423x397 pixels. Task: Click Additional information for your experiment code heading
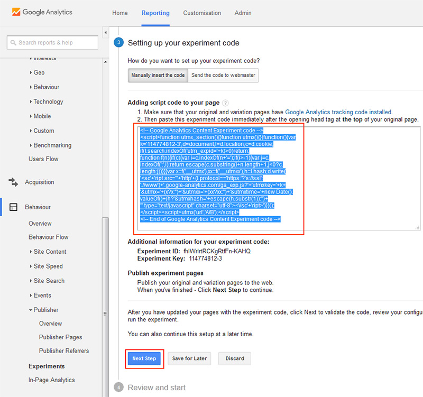point(199,242)
